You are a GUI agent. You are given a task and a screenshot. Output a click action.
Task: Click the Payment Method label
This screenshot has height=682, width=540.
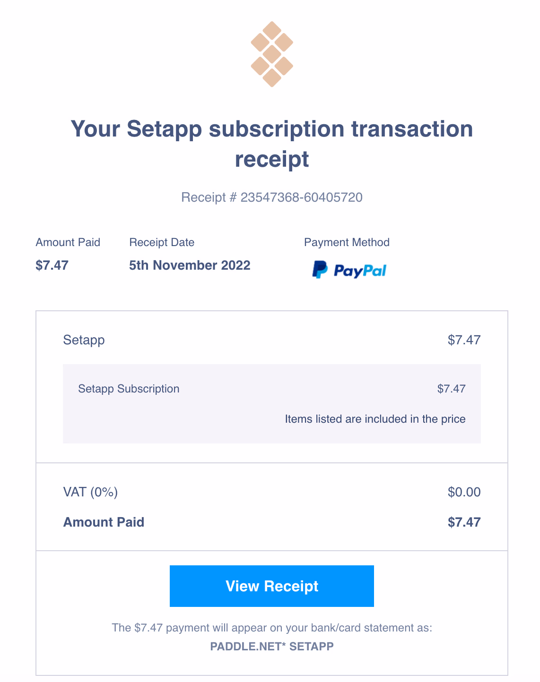[x=347, y=242]
